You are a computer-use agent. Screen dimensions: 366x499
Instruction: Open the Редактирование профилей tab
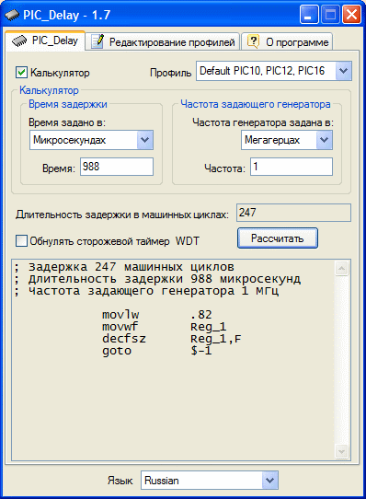tap(163, 41)
